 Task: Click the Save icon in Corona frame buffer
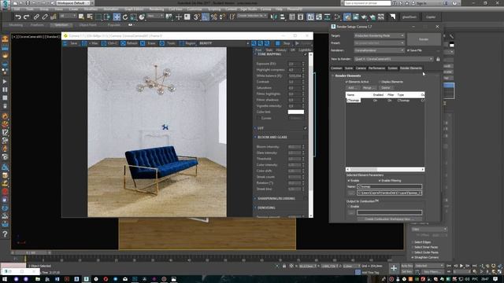[65, 43]
